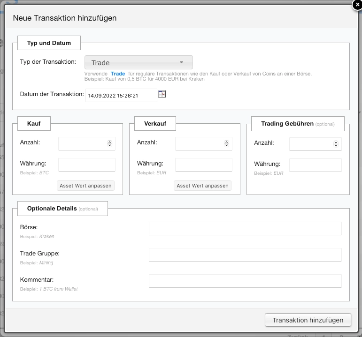Open the calendar date picker icon
The image size is (362, 337).
coord(162,94)
